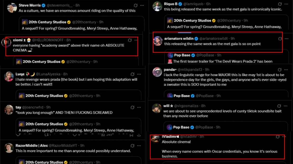Open the @HILLROMANOFF handle link
The image size is (293, 164).
click(x=49, y=40)
